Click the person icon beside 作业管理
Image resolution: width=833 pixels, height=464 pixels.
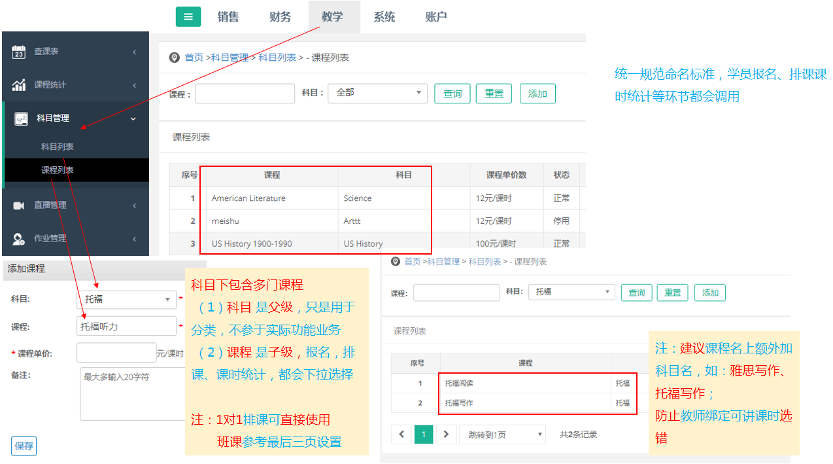(19, 239)
